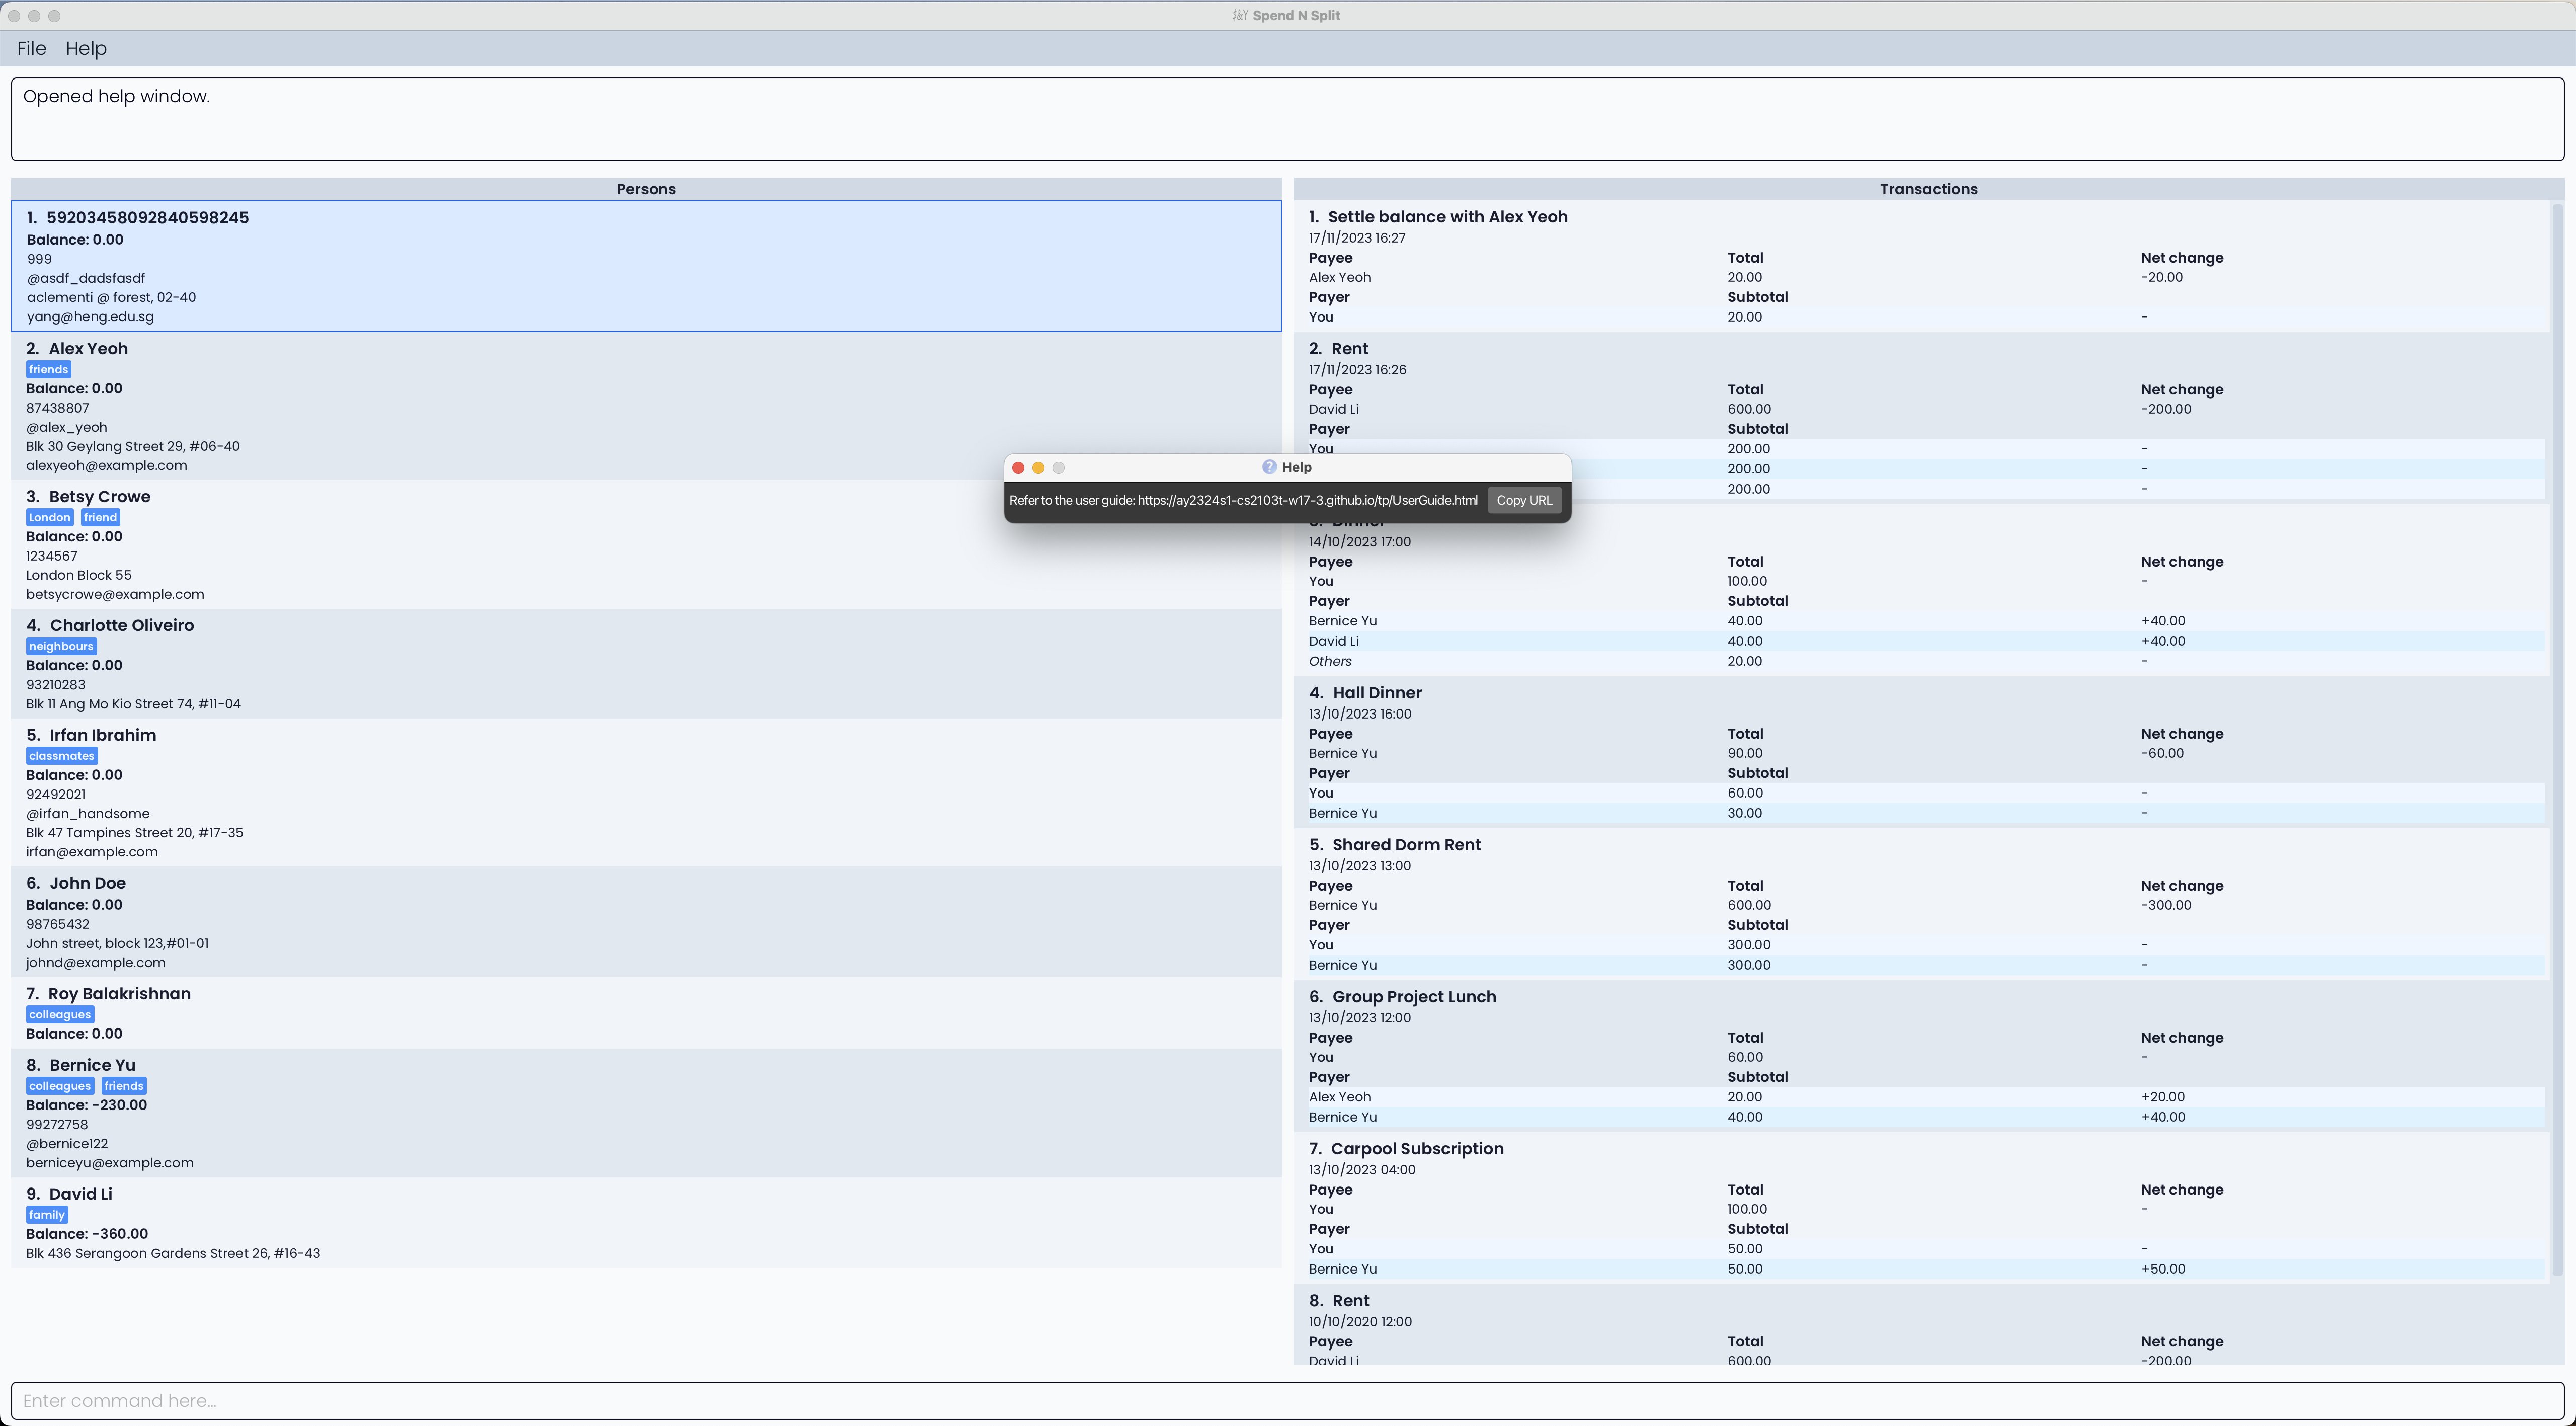Image resolution: width=2576 pixels, height=1426 pixels.
Task: Click email yang@heng.edu.sg
Action: pyautogui.click(x=90, y=316)
